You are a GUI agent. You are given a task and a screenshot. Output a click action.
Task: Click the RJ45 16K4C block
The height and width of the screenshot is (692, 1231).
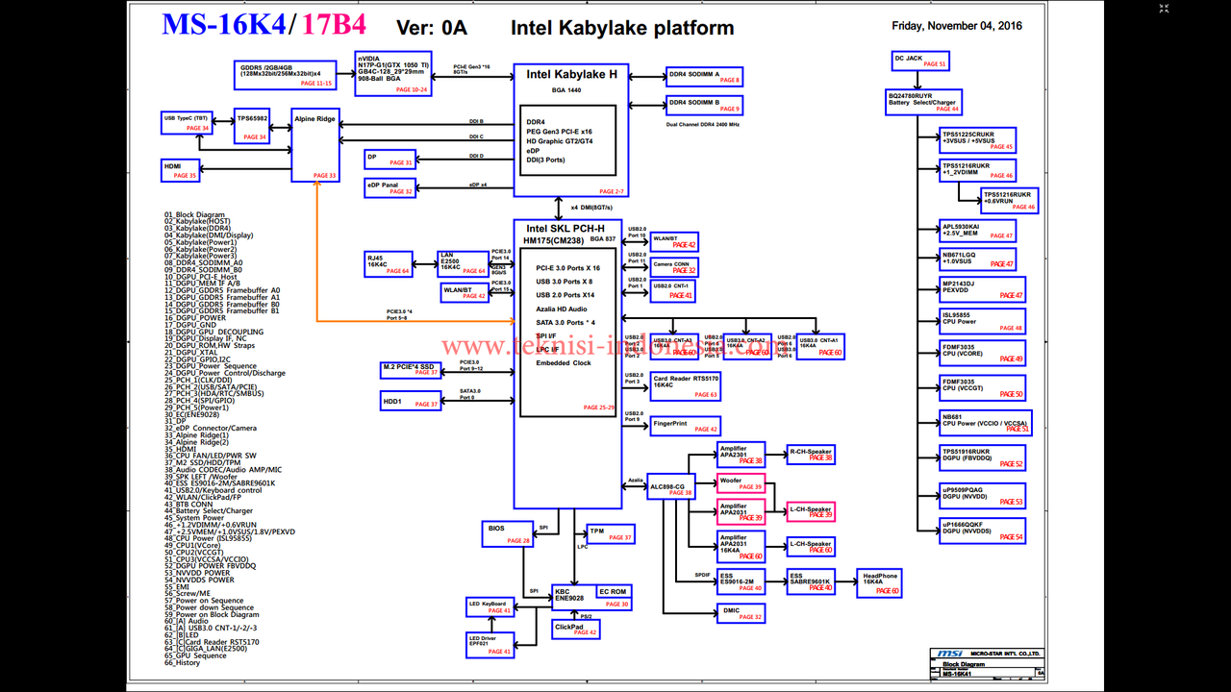[x=388, y=264]
